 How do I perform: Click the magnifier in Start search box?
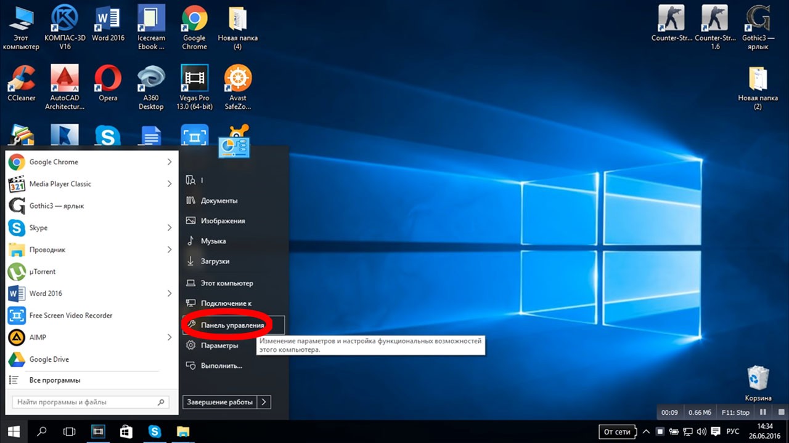point(161,402)
